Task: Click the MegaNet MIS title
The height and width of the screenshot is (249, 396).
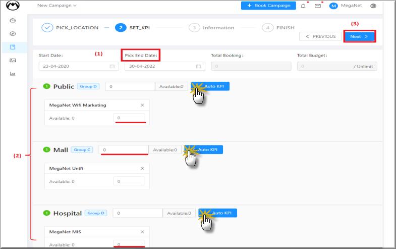Action: click(x=65, y=232)
